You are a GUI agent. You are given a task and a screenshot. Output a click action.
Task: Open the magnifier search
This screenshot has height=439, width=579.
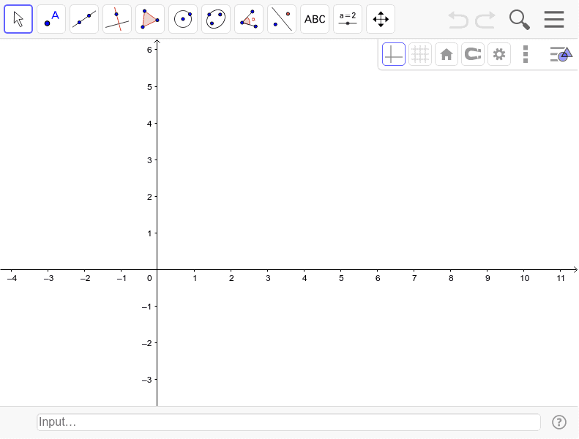(x=520, y=20)
